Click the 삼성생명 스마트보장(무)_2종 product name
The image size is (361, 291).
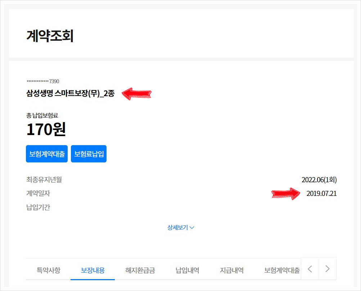coord(70,93)
